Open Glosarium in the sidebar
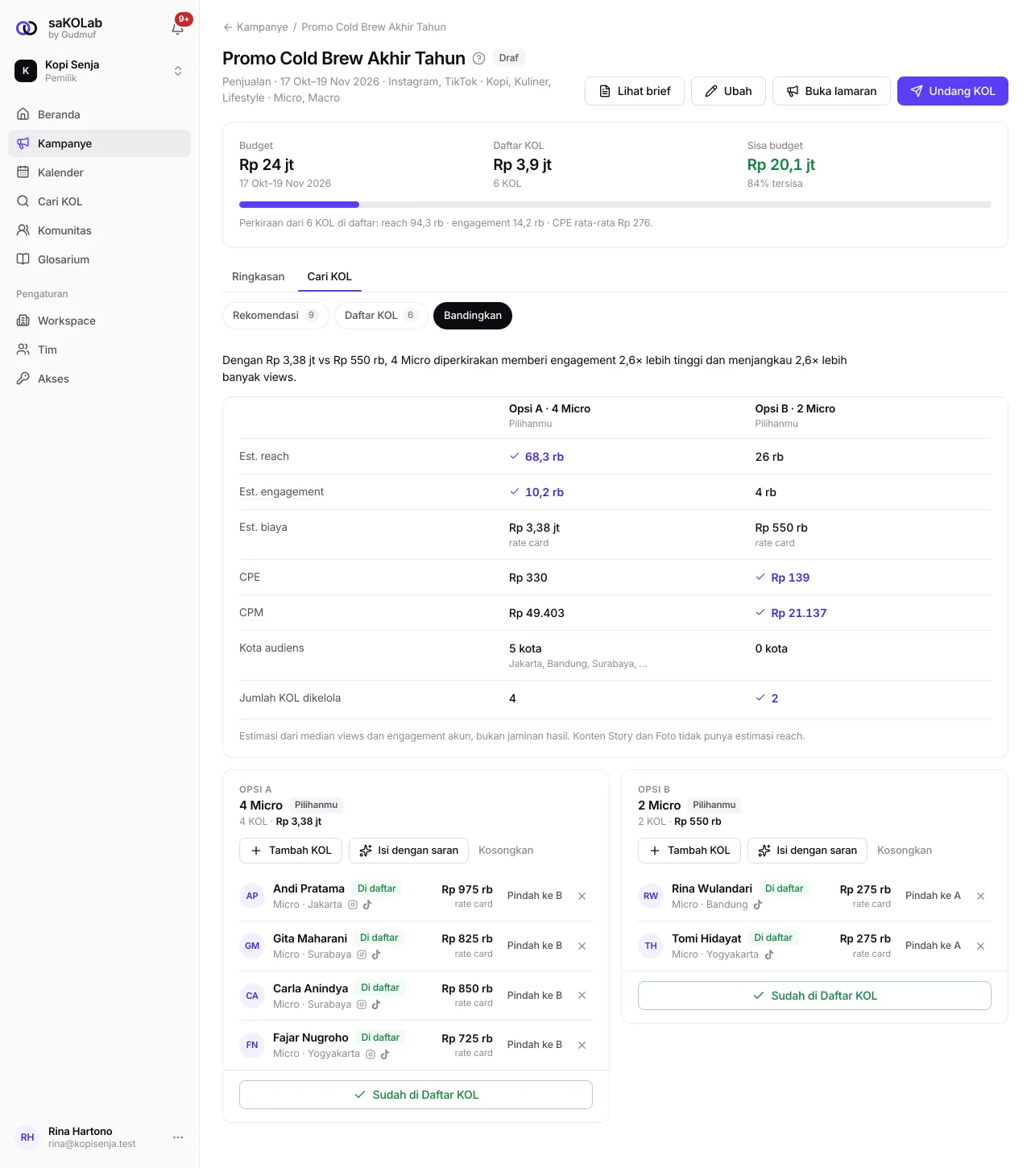The height and width of the screenshot is (1168, 1031). 100,259
